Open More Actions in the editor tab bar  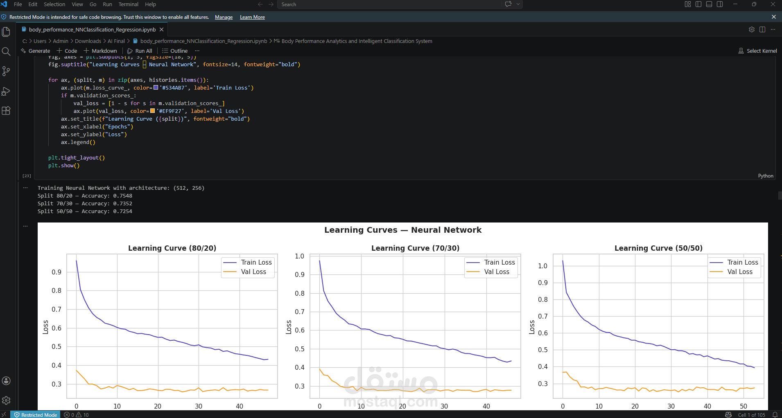click(773, 29)
